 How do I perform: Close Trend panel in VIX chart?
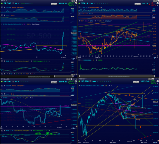[79, 14]
